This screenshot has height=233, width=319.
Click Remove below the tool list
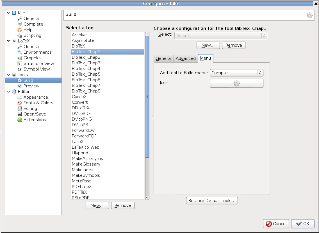click(123, 205)
